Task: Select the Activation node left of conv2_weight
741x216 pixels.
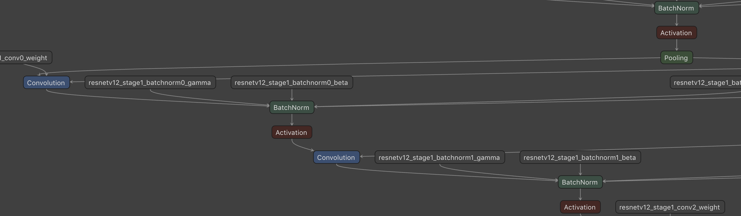Action: pos(580,207)
